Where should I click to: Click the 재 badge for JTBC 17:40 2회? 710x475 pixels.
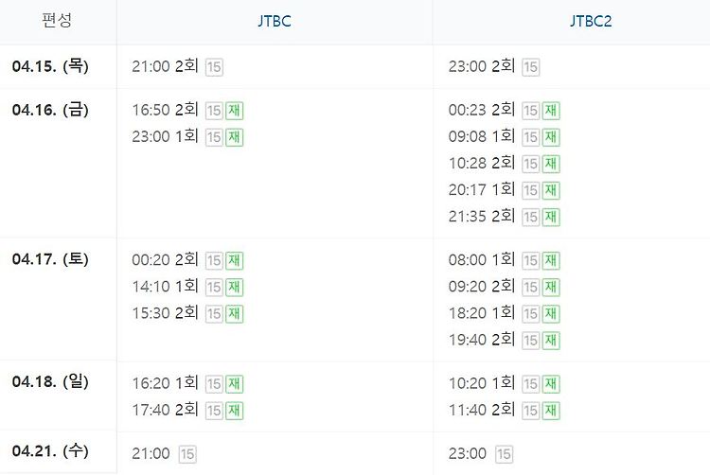(234, 411)
